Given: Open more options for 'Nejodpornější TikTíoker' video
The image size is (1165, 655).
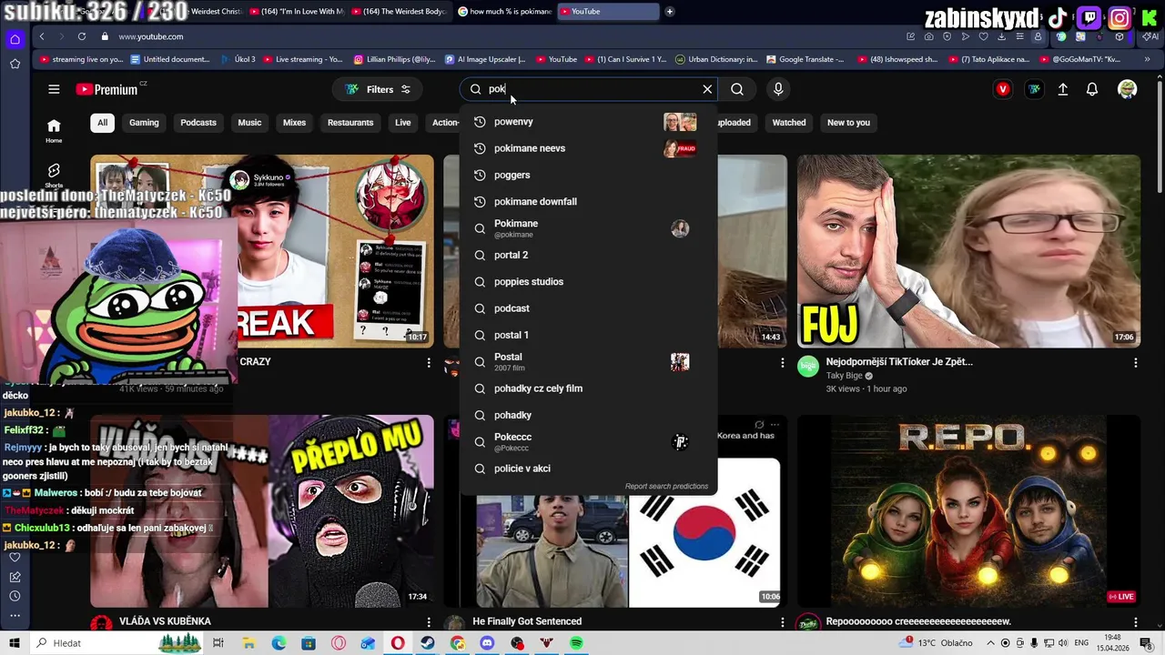Looking at the screenshot, I should (1135, 362).
